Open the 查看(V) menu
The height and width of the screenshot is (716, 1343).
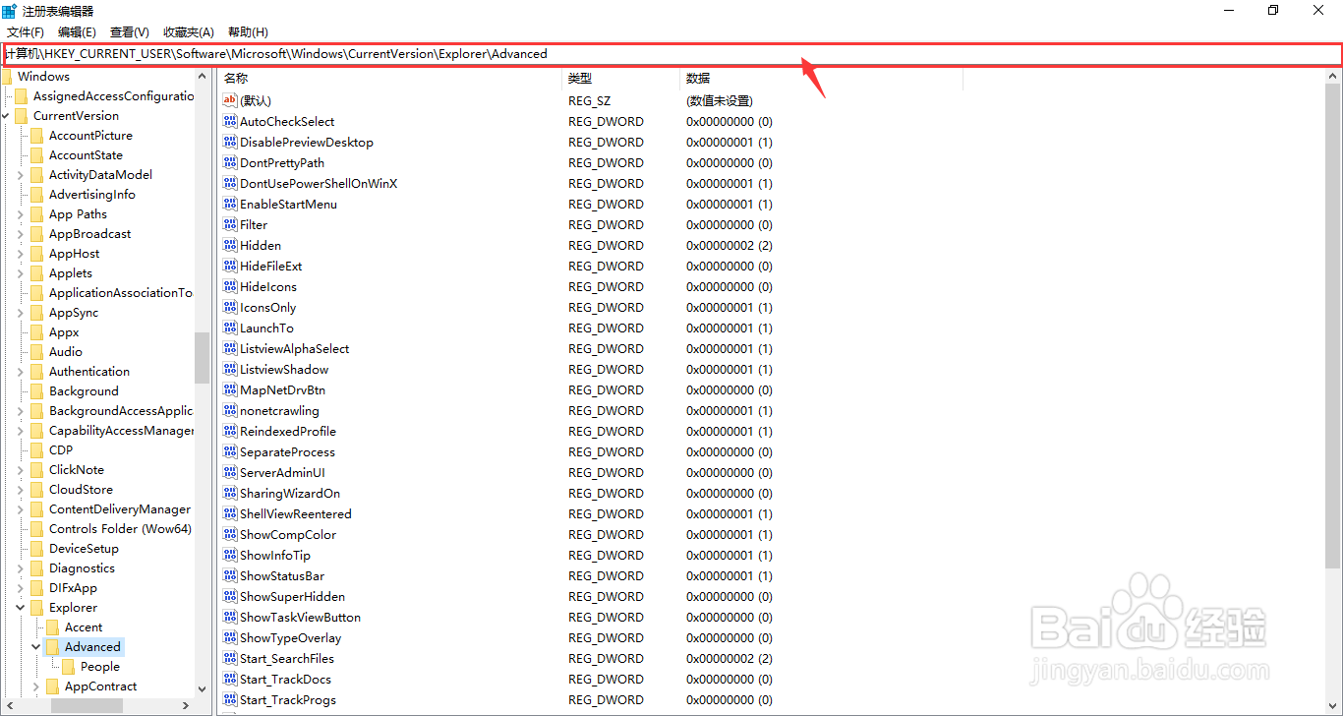pyautogui.click(x=130, y=32)
